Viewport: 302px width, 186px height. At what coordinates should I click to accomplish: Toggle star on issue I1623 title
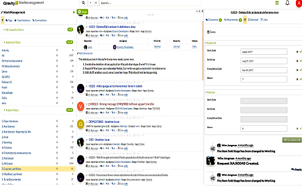pos(87,27)
